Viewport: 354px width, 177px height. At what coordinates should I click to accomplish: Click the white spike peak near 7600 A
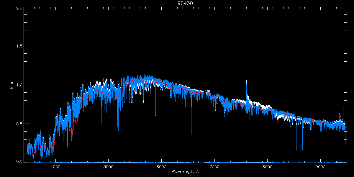click(246, 81)
